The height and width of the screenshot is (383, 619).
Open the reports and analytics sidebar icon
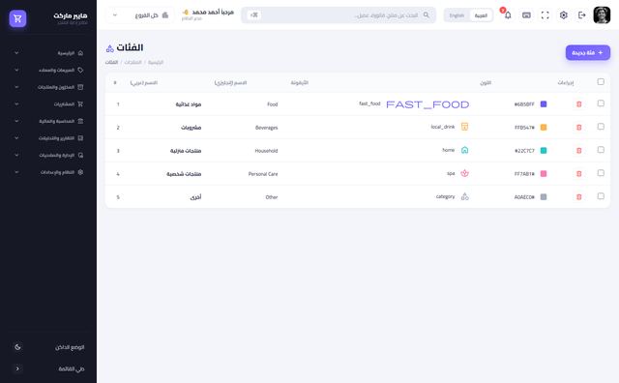pyautogui.click(x=80, y=138)
